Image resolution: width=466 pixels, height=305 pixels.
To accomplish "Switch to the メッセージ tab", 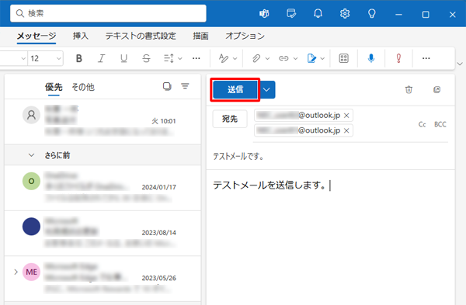I will (37, 36).
